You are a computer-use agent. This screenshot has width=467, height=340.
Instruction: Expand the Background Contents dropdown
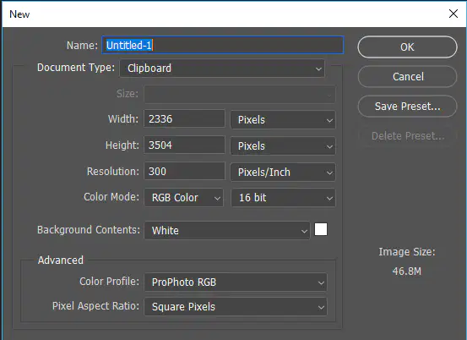[x=227, y=230]
